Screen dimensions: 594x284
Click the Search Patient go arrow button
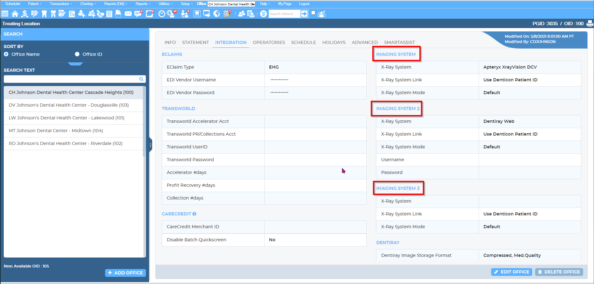(x=304, y=14)
